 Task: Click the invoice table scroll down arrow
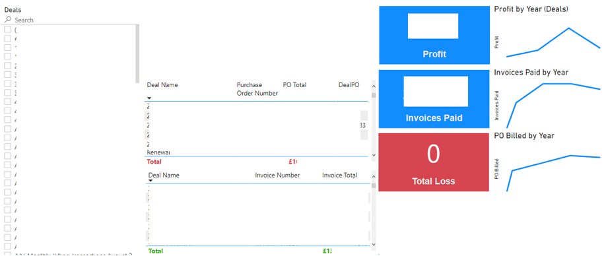(373, 244)
